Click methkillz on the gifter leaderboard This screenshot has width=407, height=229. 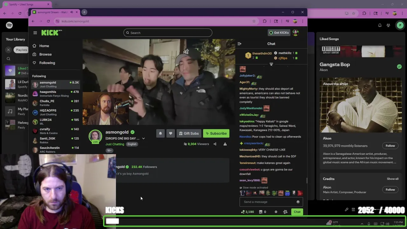[285, 53]
